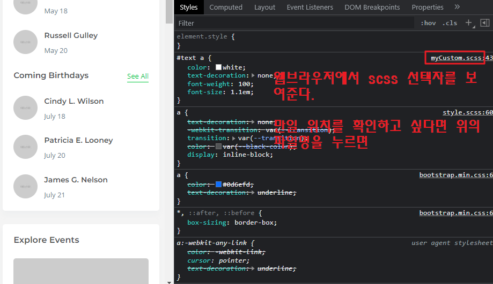Open the Computed tab
Screen dimensions: 493x284
click(226, 7)
